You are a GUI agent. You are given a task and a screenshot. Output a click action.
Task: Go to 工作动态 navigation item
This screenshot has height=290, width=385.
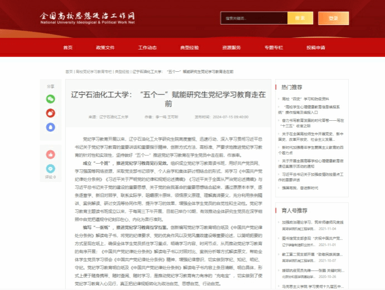(x=147, y=48)
